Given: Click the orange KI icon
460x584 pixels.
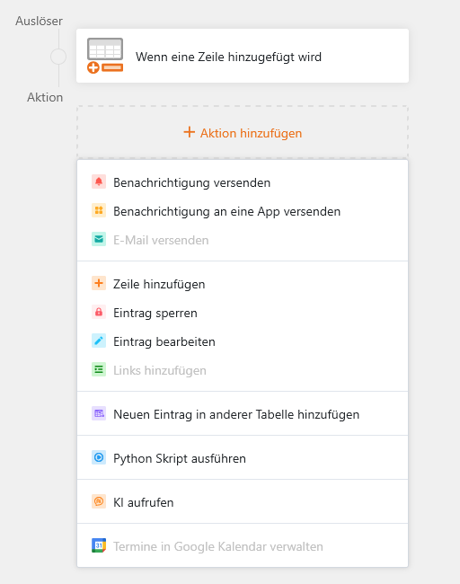Looking at the screenshot, I should coord(99,501).
